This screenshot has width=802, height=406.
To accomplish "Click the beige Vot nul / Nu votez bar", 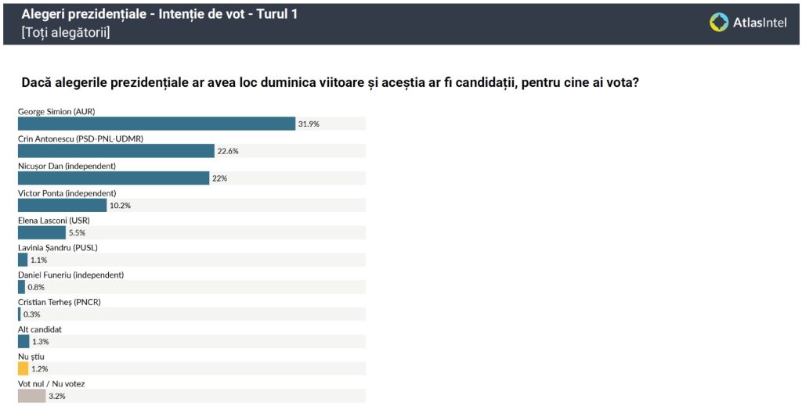I will coord(31,396).
